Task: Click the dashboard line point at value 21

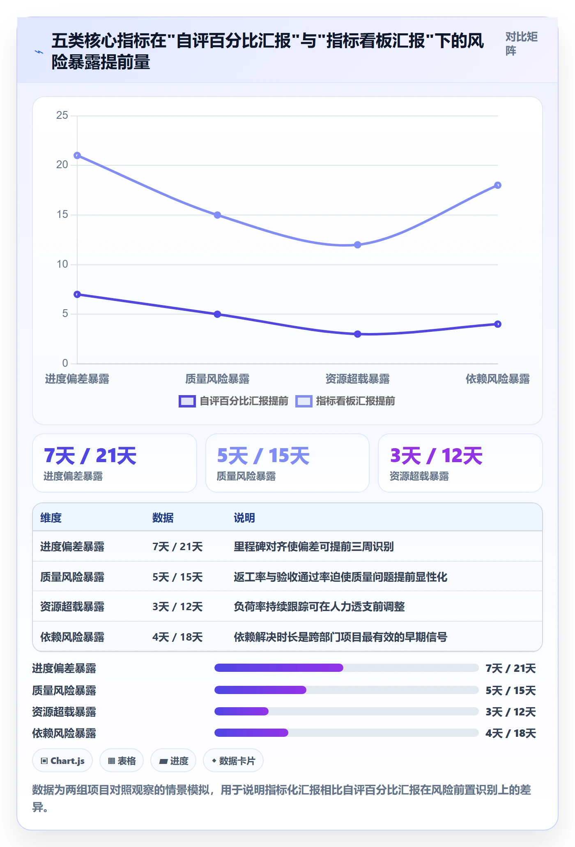Action: coord(77,155)
